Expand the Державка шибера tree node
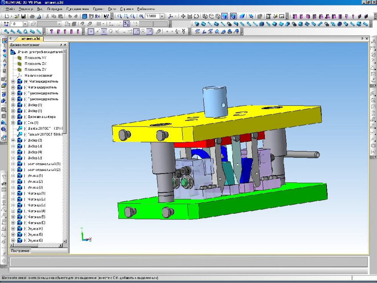 (x=13, y=117)
